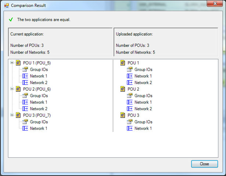226x176 pixels.
Task: Collapse the POU 2 (POU_6) tree node
Action: [12, 89]
